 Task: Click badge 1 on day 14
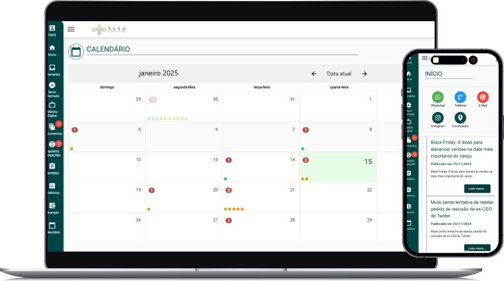(x=229, y=160)
